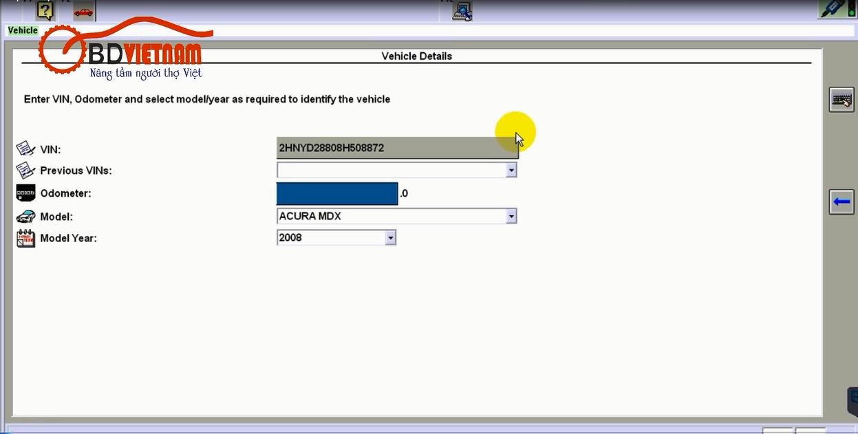Click the Previous VINs: label

[76, 171]
